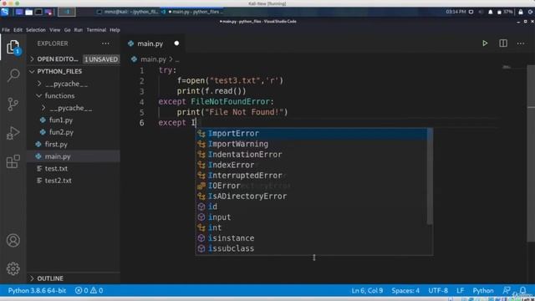
Task: Open the Extensions view
Action: point(13,161)
